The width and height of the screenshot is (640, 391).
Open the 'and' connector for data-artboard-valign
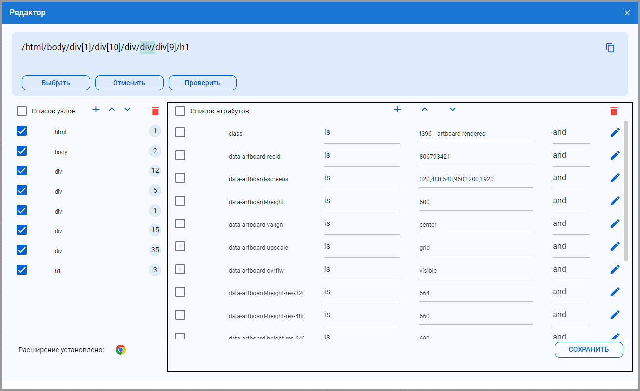(x=572, y=224)
